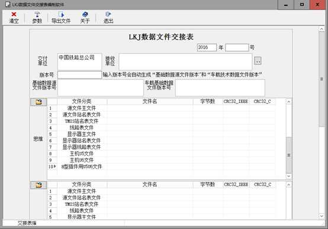
Task: Open the 关于 (about) toolbar icon
Action: [85, 18]
